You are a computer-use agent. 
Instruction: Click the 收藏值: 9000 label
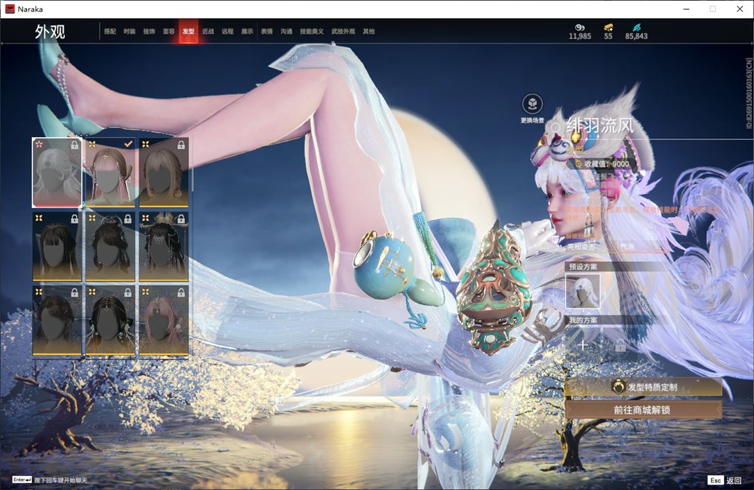click(x=607, y=164)
